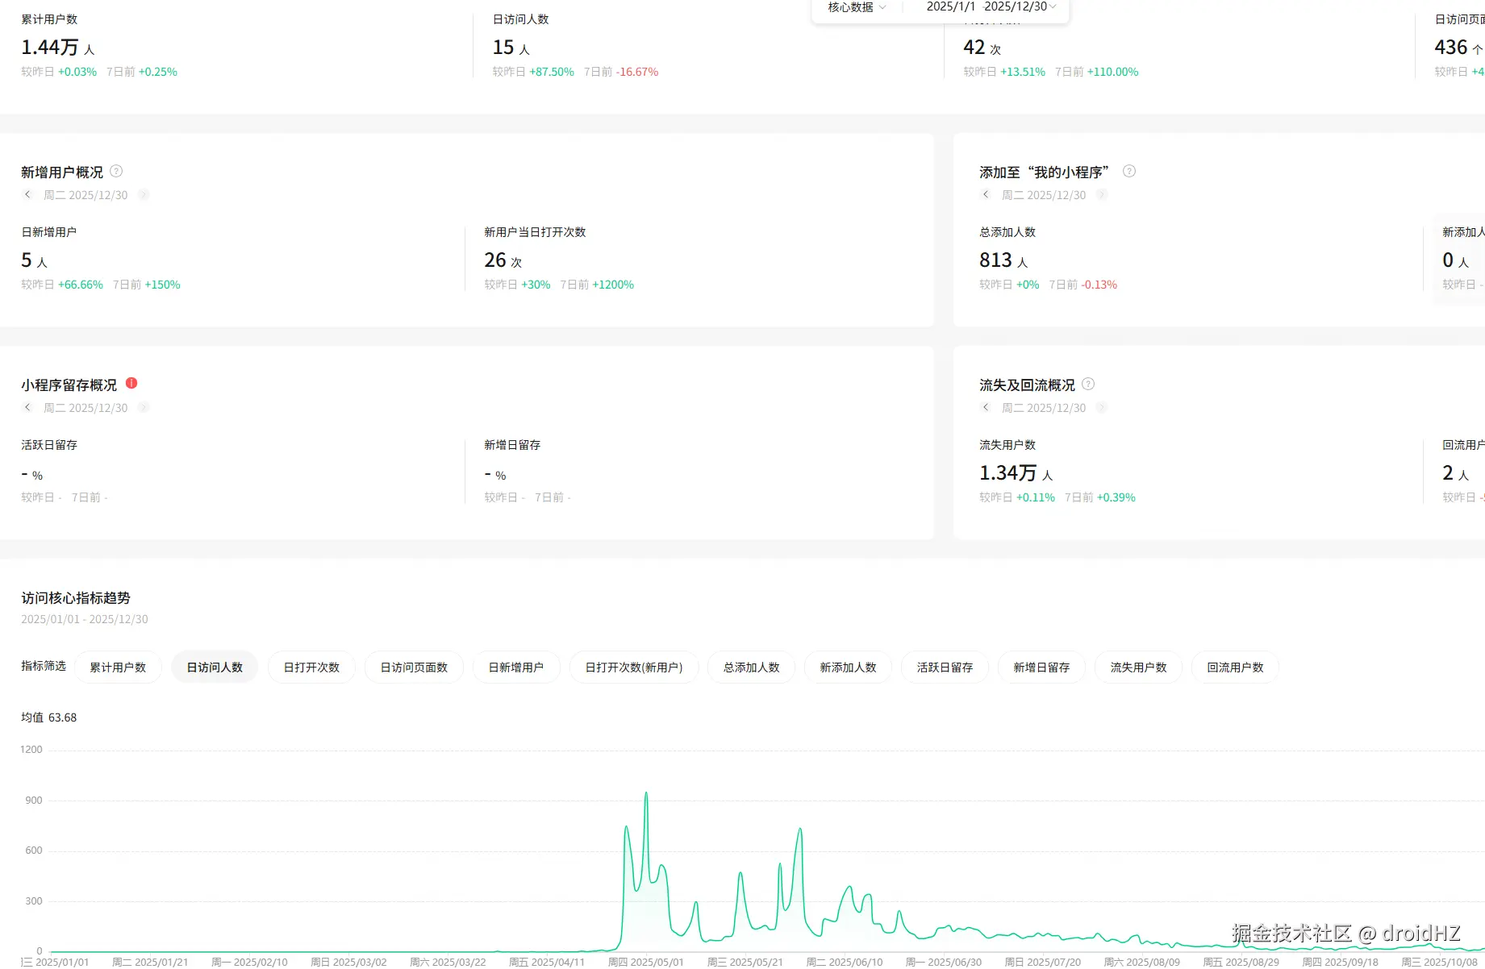This screenshot has height=969, width=1485.
Task: Go to previous day in 流失及回流概况 card
Action: point(986,408)
